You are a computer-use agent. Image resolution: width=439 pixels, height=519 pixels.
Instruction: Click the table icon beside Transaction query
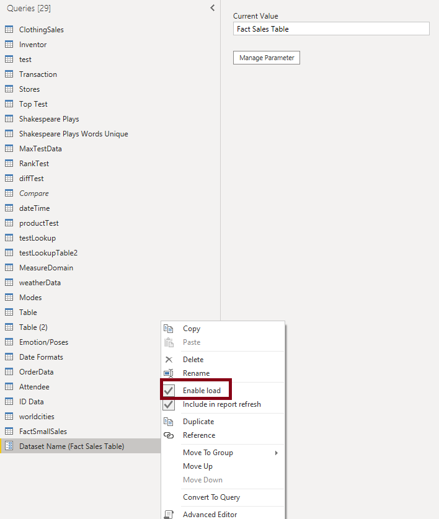point(9,74)
